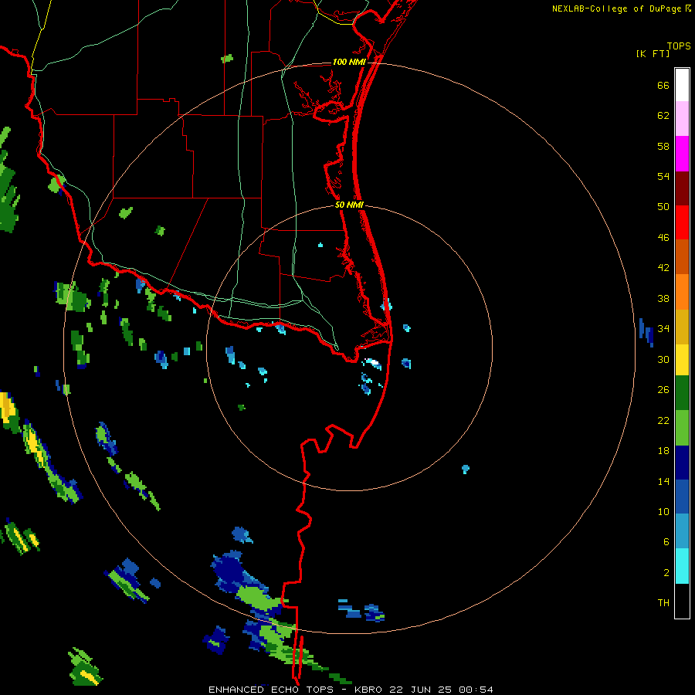Click the 2 legend value
This screenshot has height=695, width=695.
666,573
